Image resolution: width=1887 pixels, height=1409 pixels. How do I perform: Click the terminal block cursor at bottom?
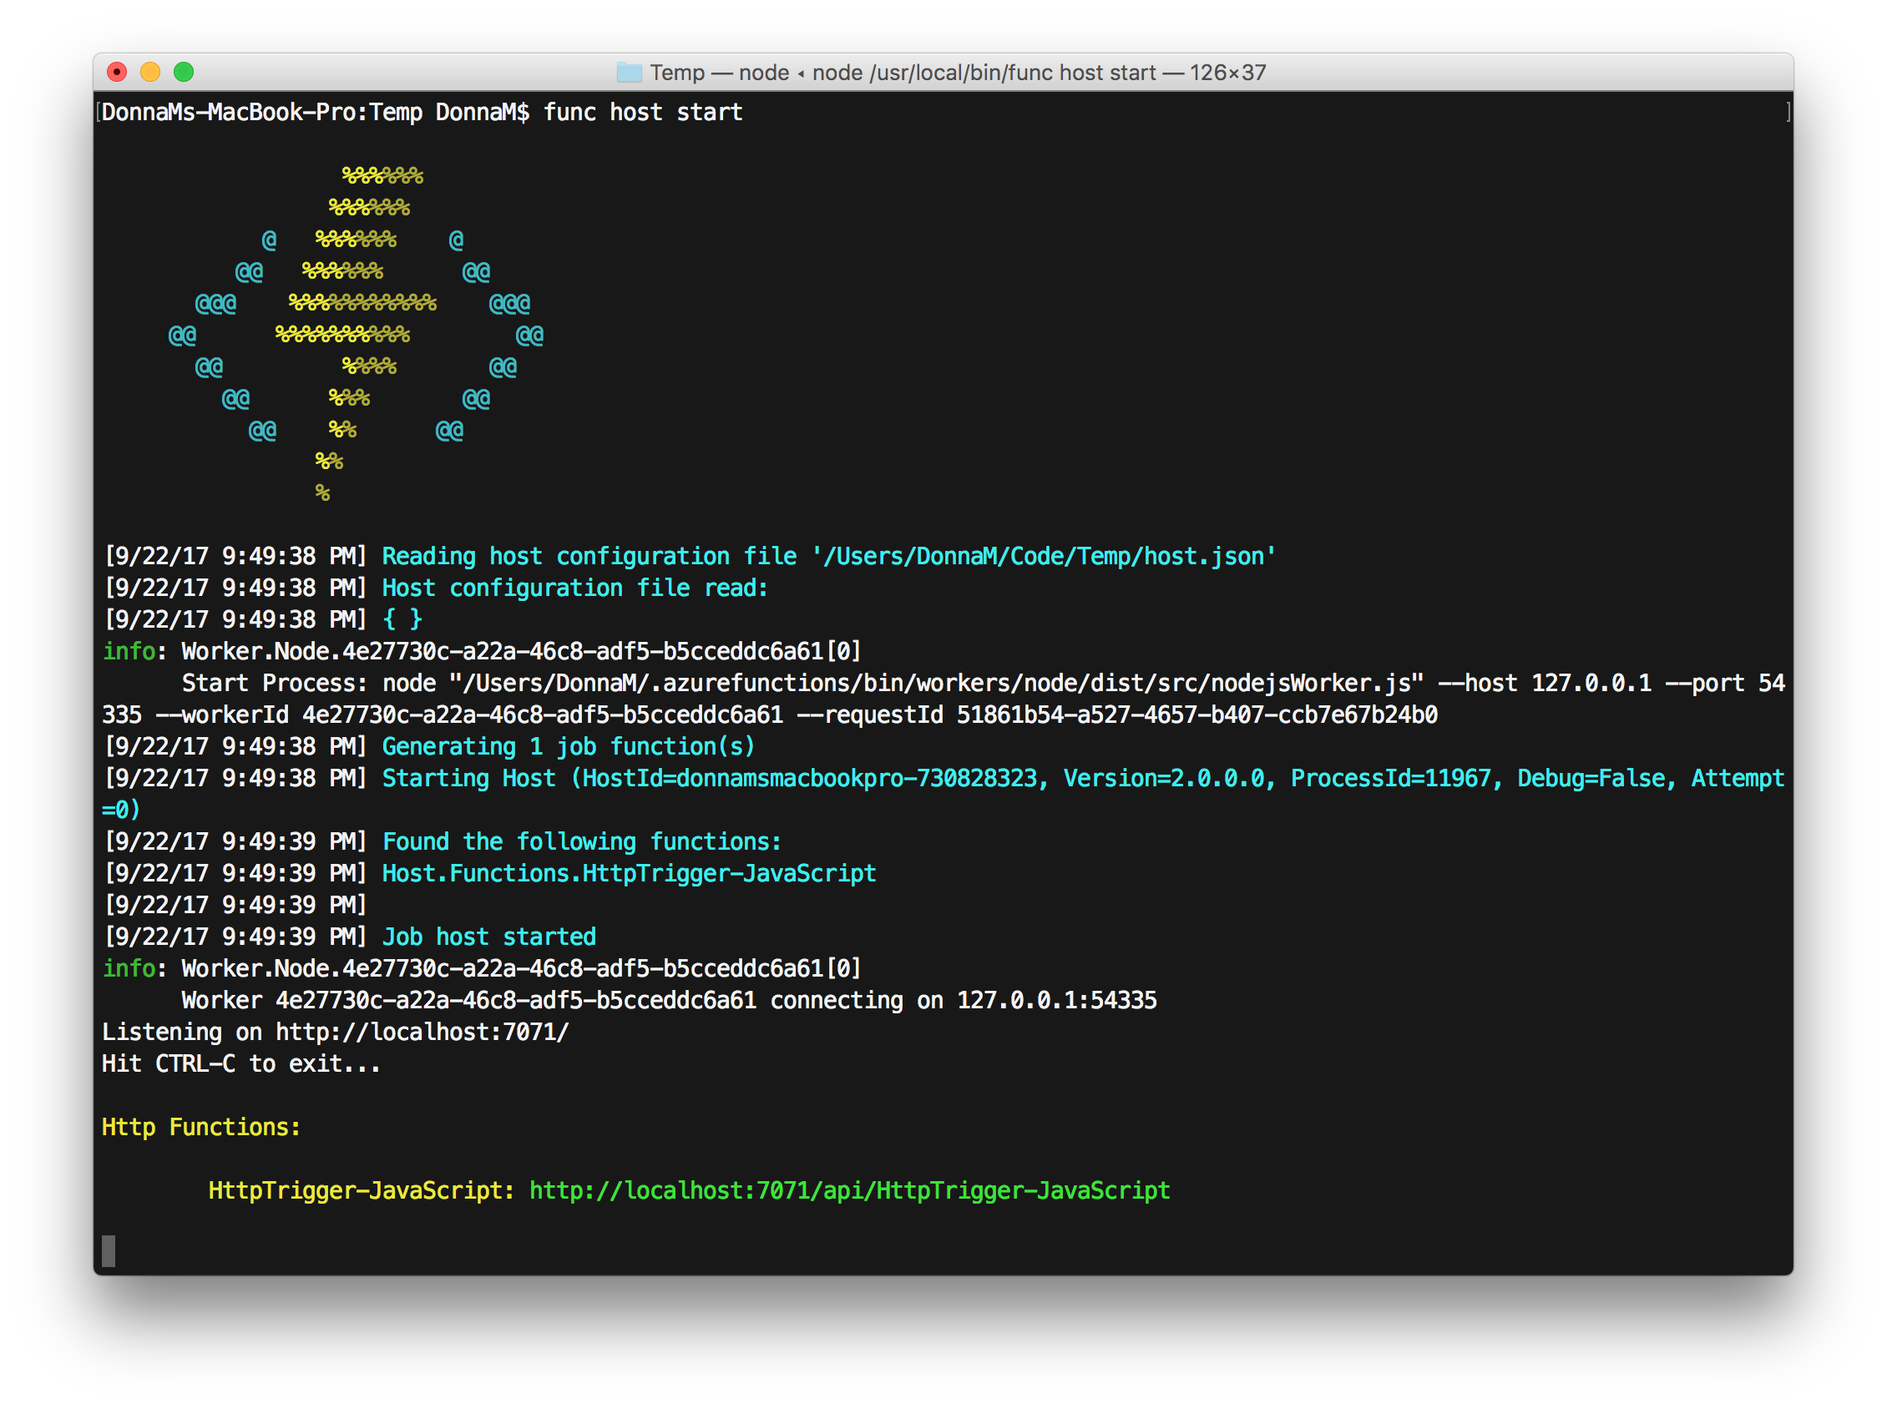tap(109, 1250)
